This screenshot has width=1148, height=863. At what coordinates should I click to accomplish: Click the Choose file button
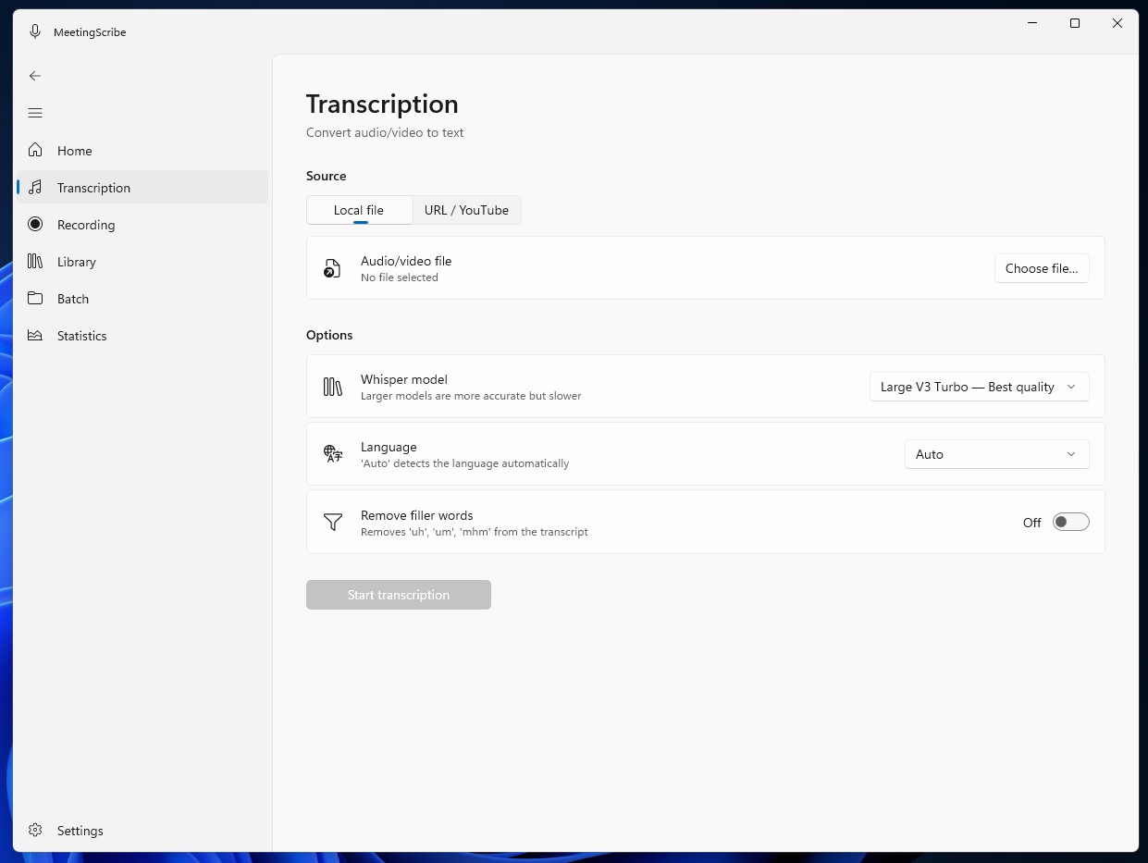tap(1042, 268)
